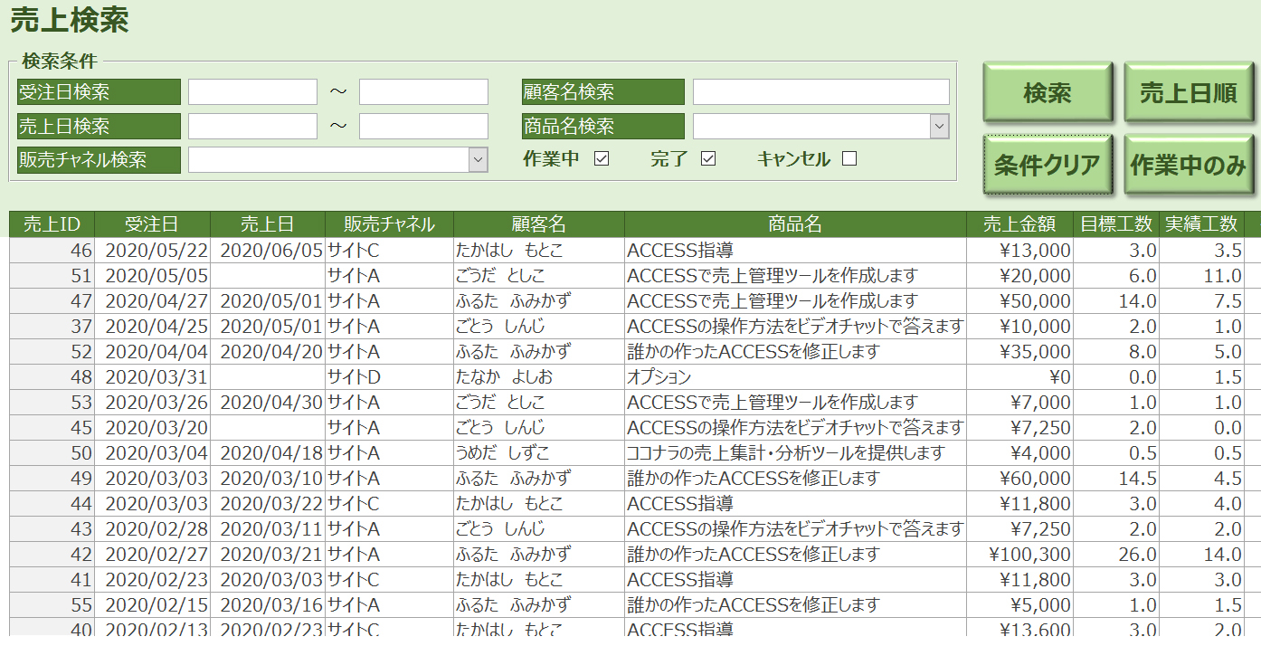Click the second 受注日検索 date input field
Viewport: 1261px width, 646px height.
(422, 91)
